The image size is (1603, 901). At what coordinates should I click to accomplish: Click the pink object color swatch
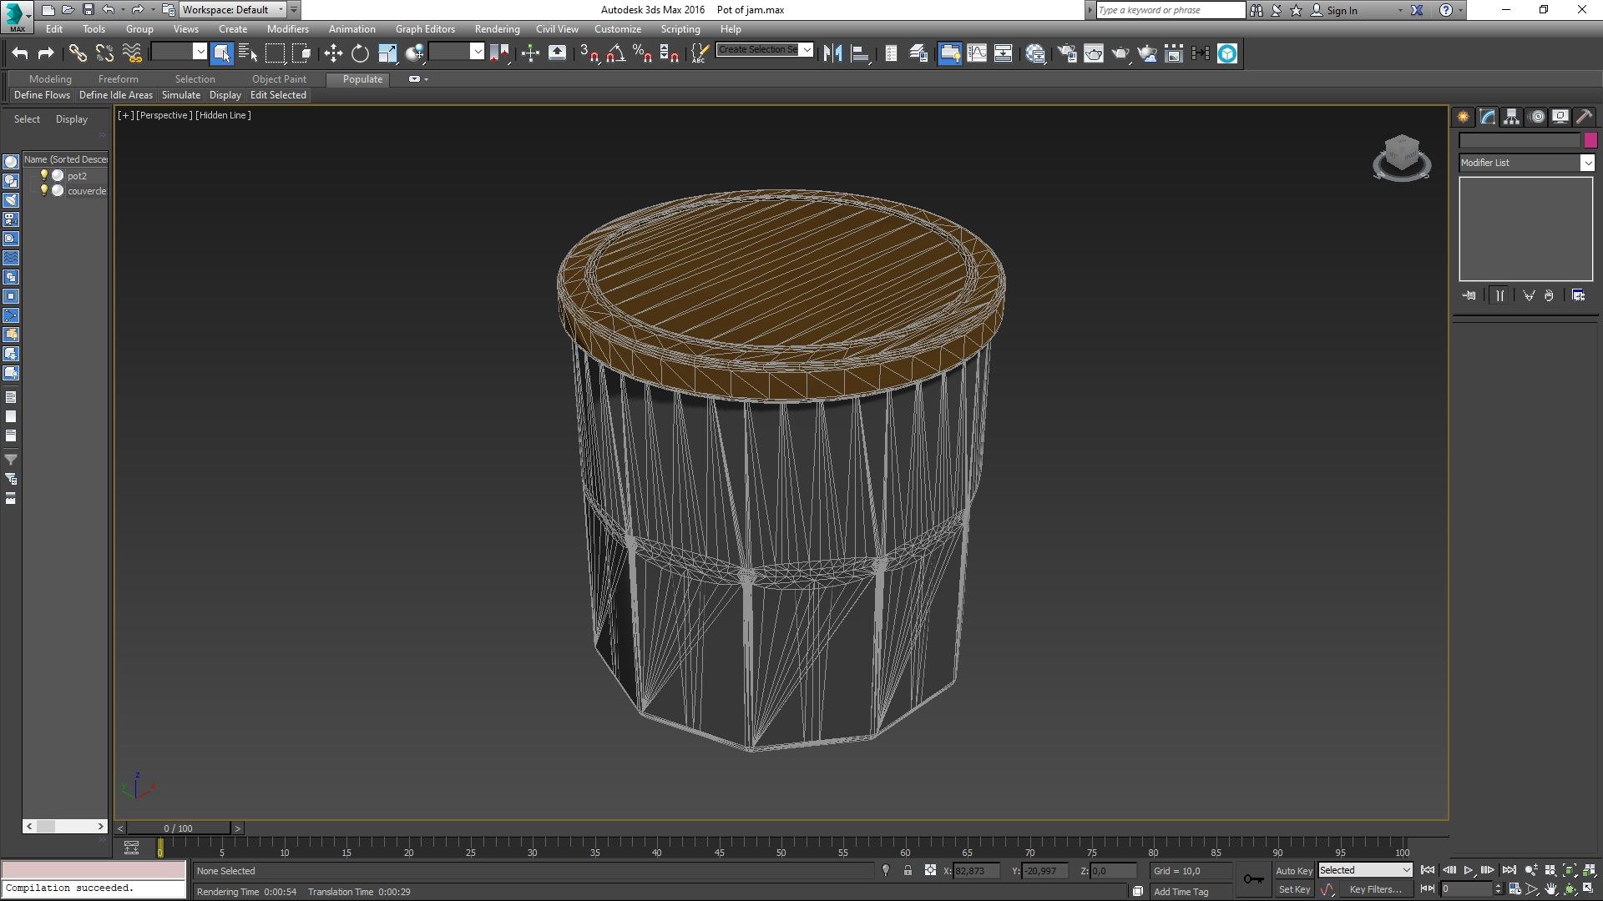pyautogui.click(x=1590, y=140)
